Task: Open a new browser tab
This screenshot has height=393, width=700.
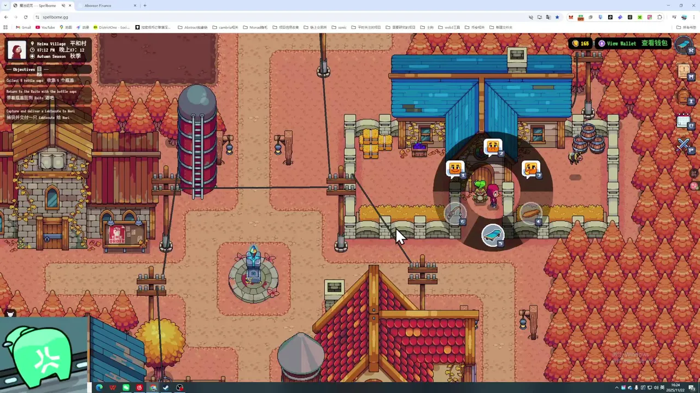Action: [x=145, y=5]
